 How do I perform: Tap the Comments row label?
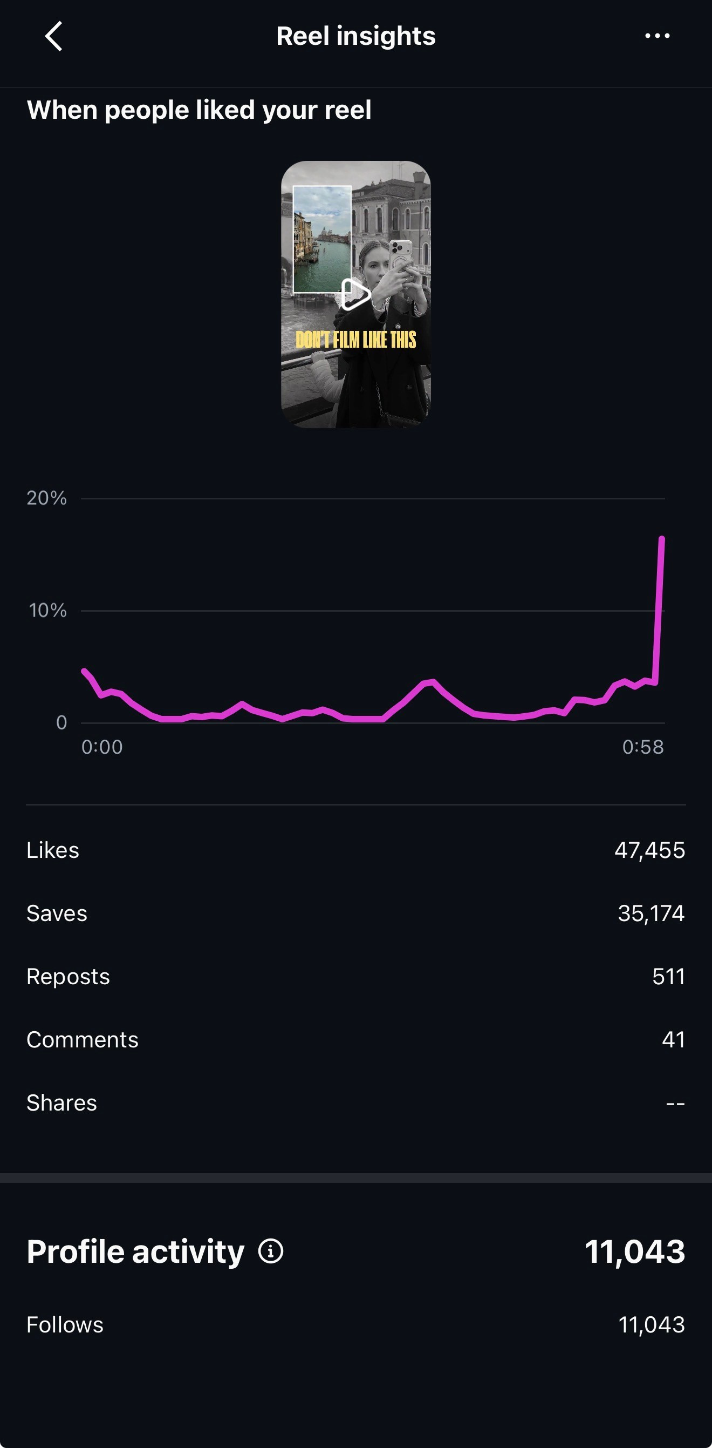pos(82,1040)
